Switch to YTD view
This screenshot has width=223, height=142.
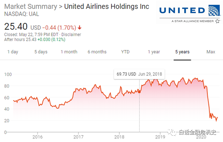[125, 52]
